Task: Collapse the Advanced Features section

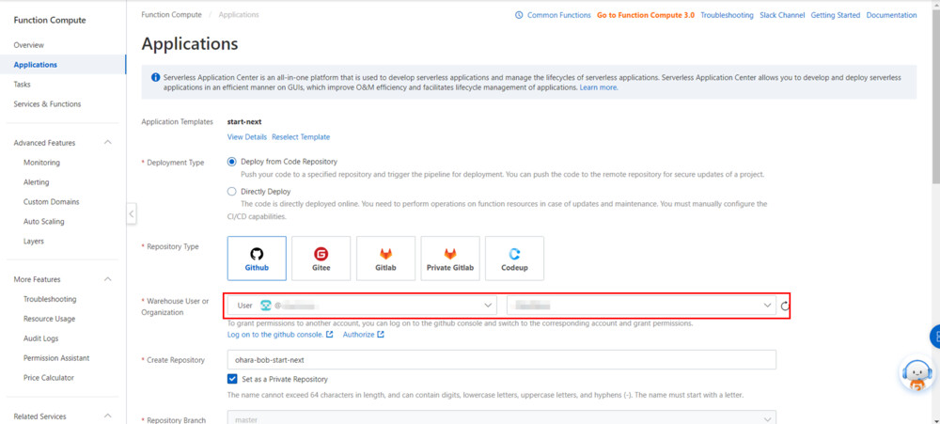Action: tap(108, 143)
